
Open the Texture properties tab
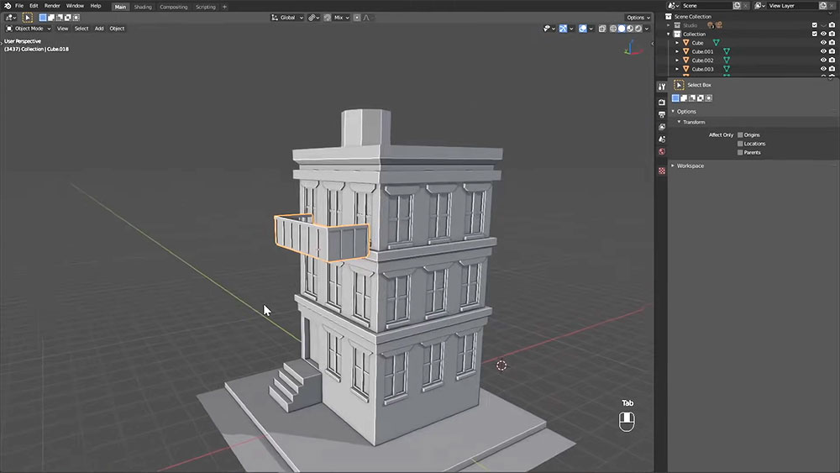click(662, 171)
